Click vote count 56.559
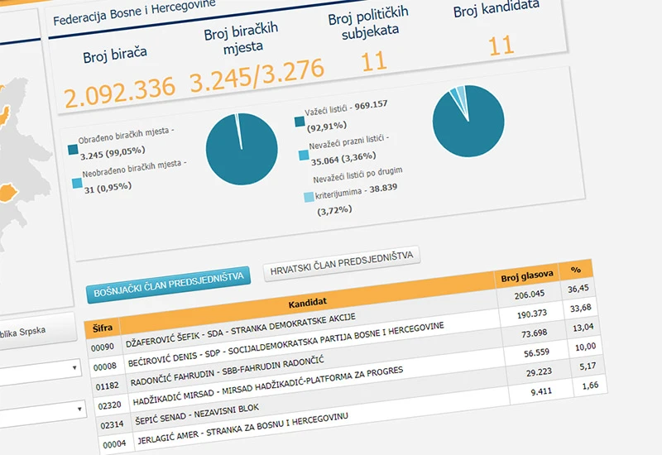662x455 pixels. click(x=536, y=353)
